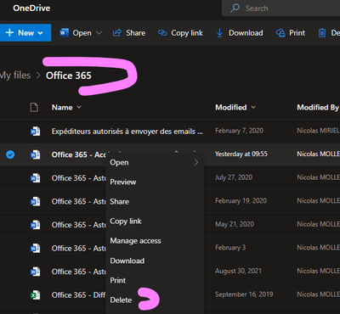Click the file type column header icon
This screenshot has height=314, width=340.
pos(34,108)
